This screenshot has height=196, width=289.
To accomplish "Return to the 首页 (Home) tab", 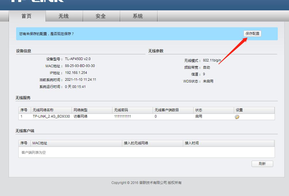I will (26, 16).
